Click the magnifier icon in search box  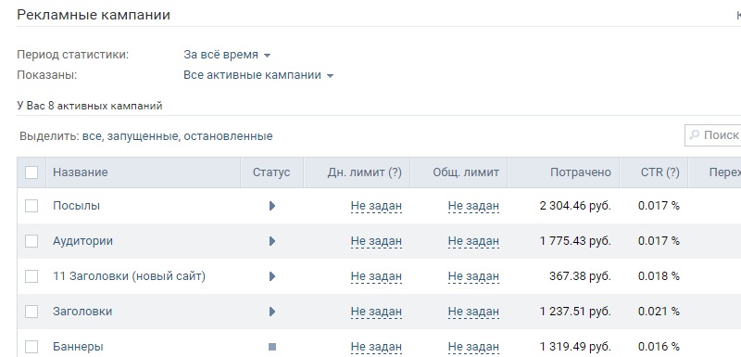tap(694, 135)
